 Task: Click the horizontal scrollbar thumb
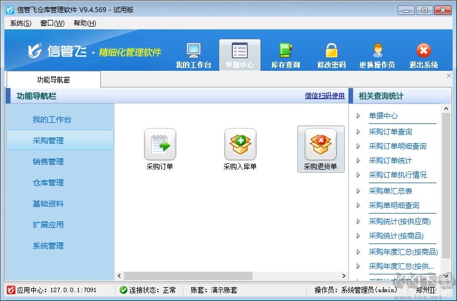tap(188, 276)
